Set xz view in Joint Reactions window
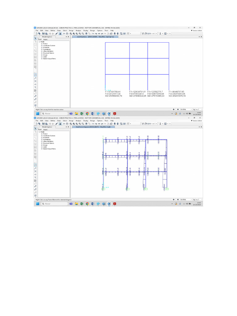Viewport: 237px width, 316px height. [99, 34]
